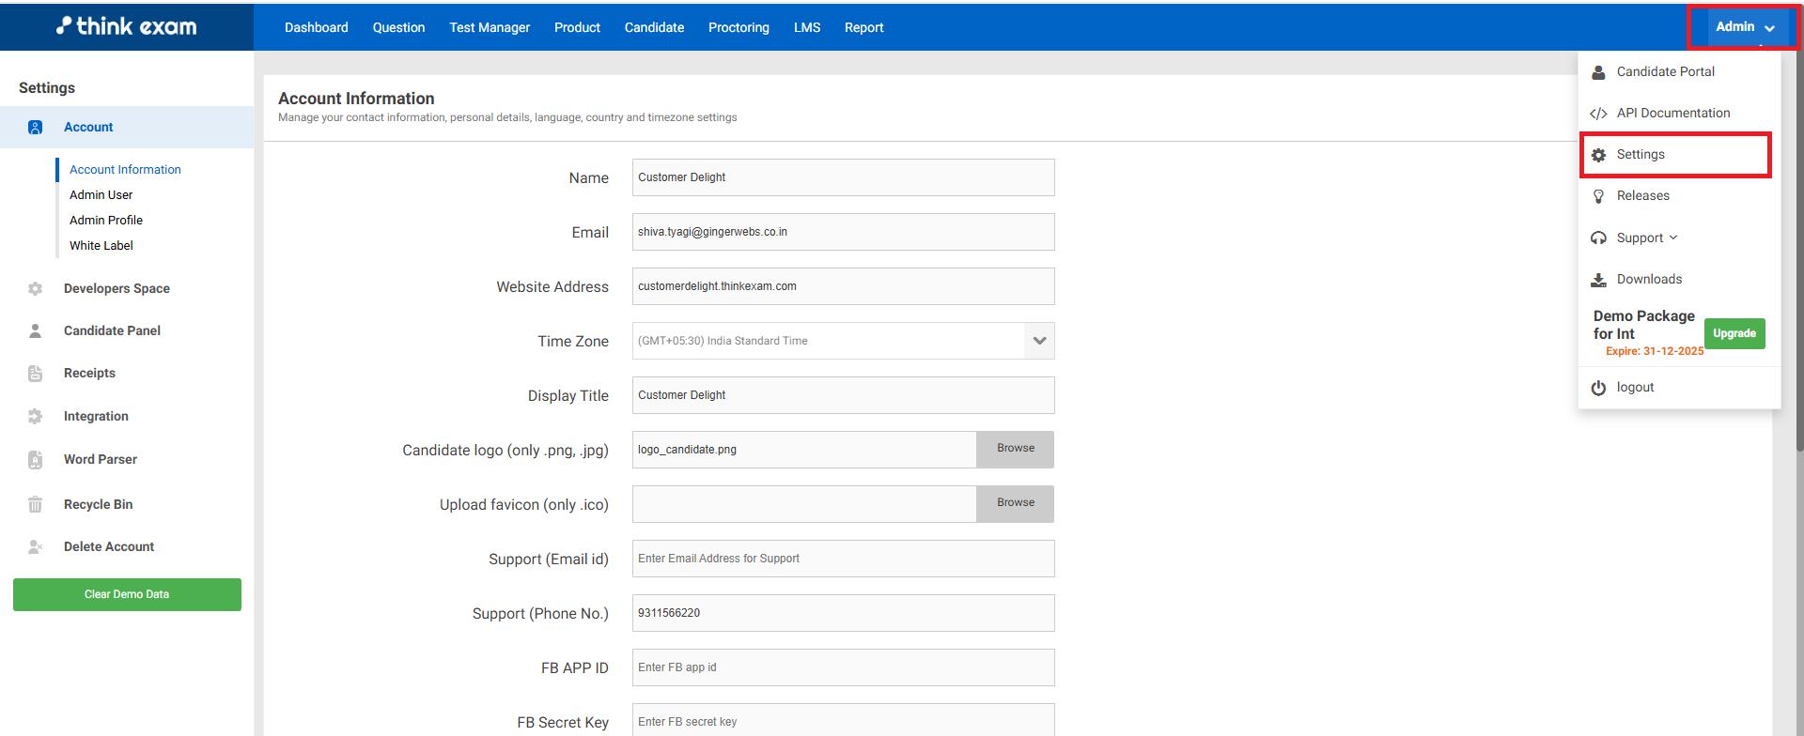Select Settings from the Admin menu

(x=1641, y=155)
